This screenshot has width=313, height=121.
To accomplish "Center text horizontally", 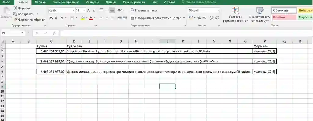I will pos(107,18).
